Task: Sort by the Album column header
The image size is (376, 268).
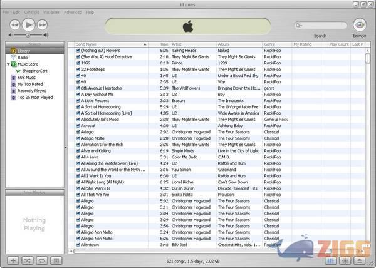Action: (239, 44)
